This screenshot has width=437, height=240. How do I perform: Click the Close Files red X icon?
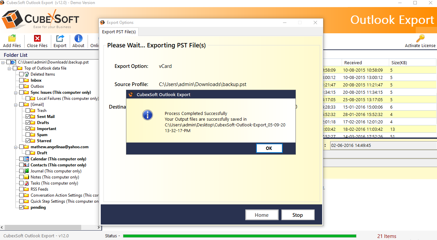[37, 38]
